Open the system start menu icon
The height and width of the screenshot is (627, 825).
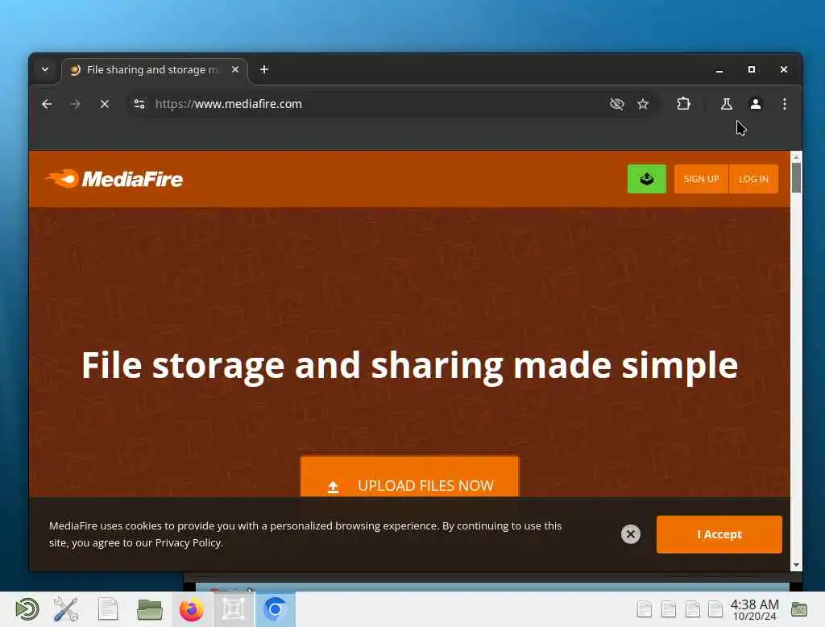(27, 609)
